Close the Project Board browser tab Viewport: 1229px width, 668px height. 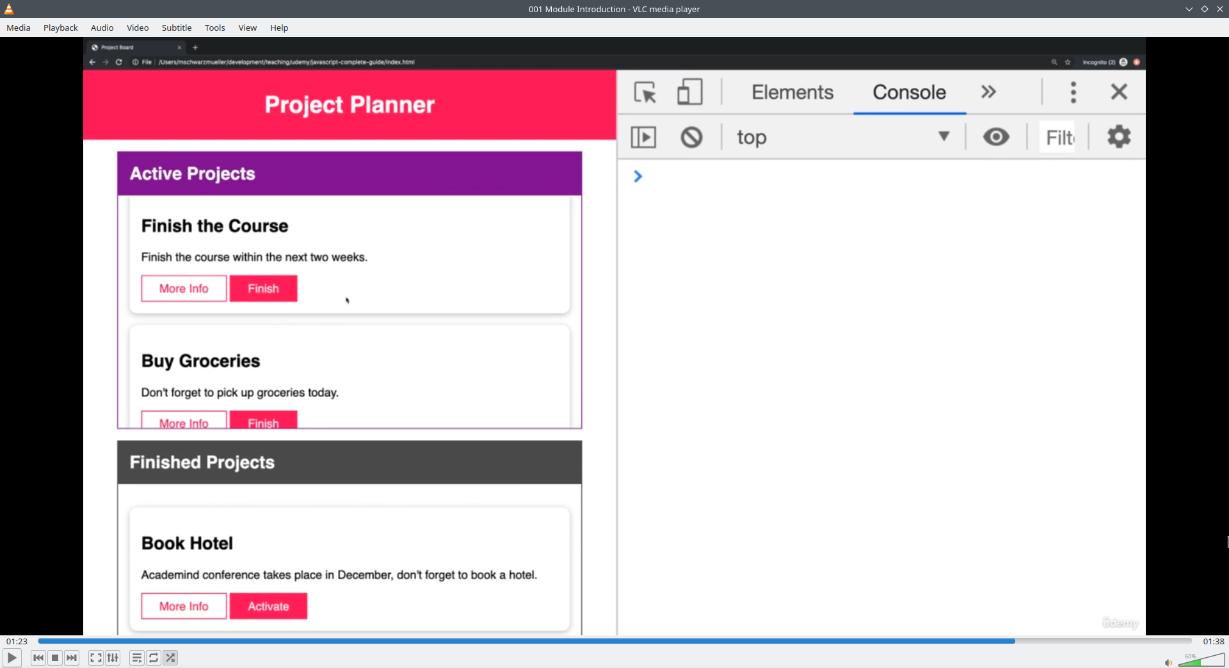(x=180, y=47)
